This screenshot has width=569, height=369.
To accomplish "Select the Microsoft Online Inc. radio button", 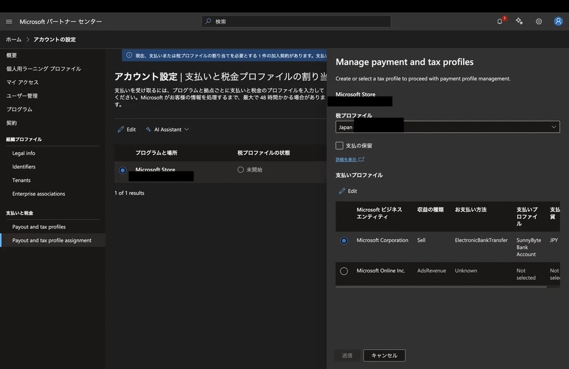I will click(344, 271).
